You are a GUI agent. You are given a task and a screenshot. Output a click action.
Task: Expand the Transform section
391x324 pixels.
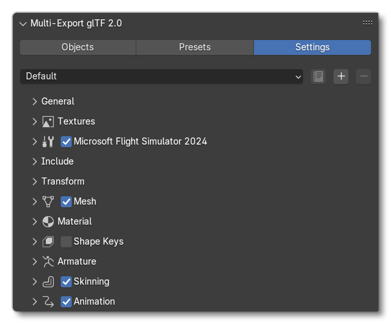pyautogui.click(x=34, y=181)
